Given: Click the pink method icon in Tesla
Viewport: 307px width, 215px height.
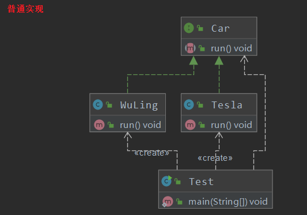Looking at the screenshot, I should pyautogui.click(x=190, y=125).
